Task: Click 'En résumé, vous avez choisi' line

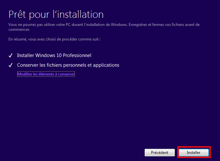Action: 54,39
